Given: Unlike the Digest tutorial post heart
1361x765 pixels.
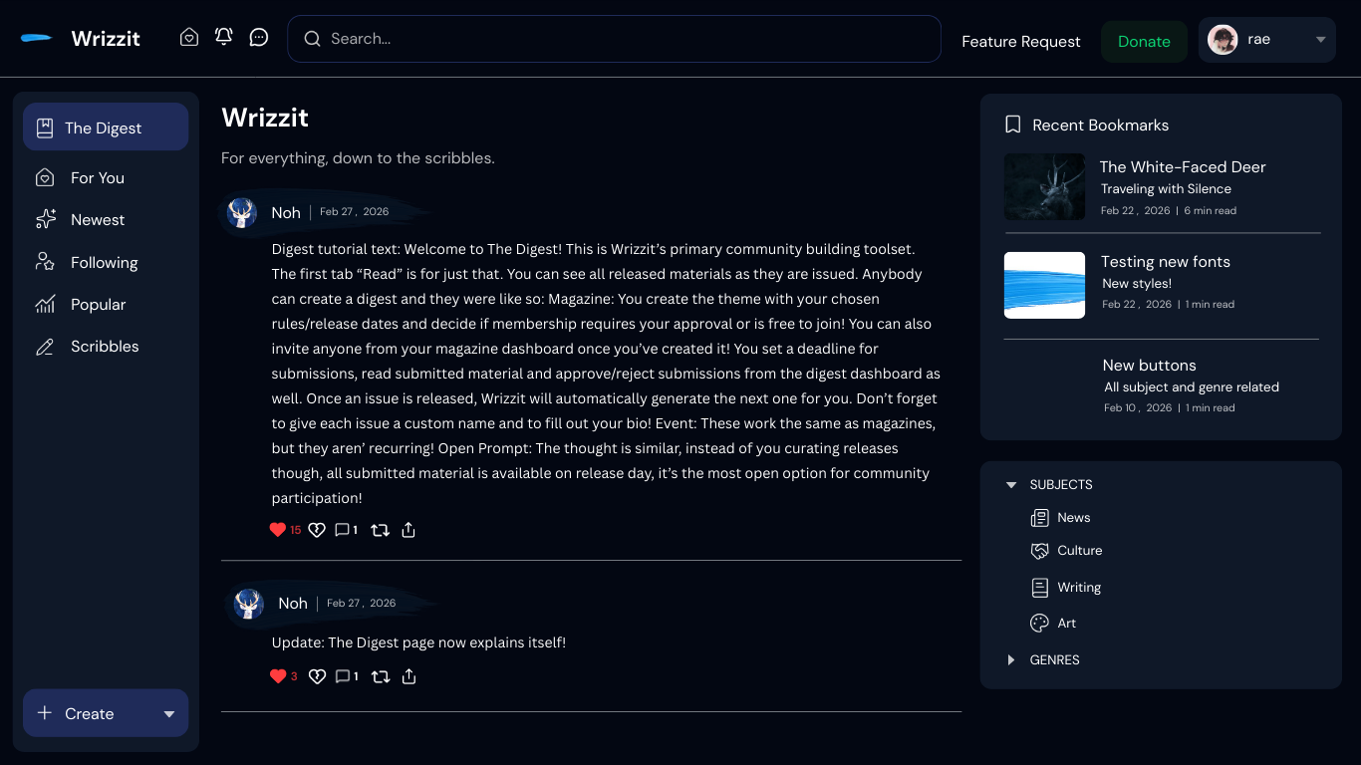Looking at the screenshot, I should point(278,530).
